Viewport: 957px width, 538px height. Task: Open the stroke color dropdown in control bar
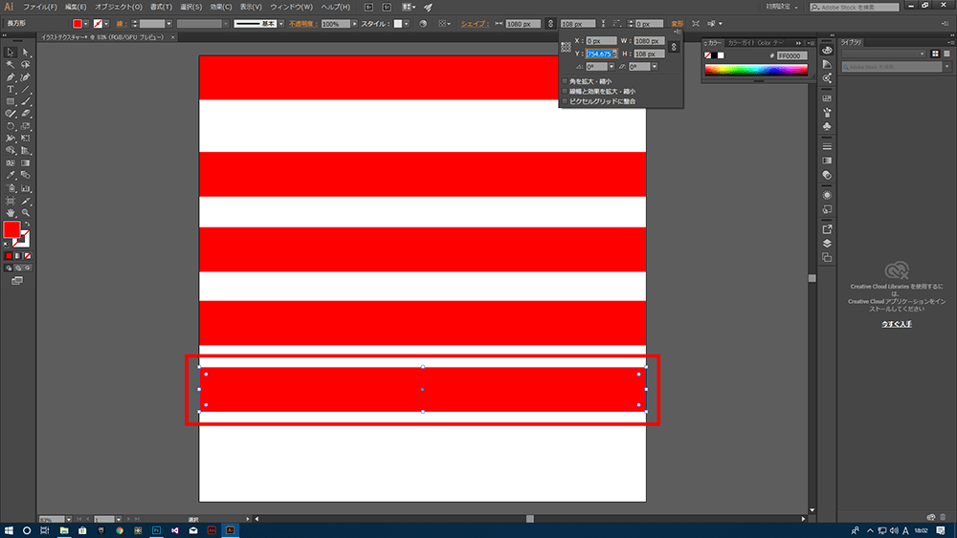coord(106,24)
